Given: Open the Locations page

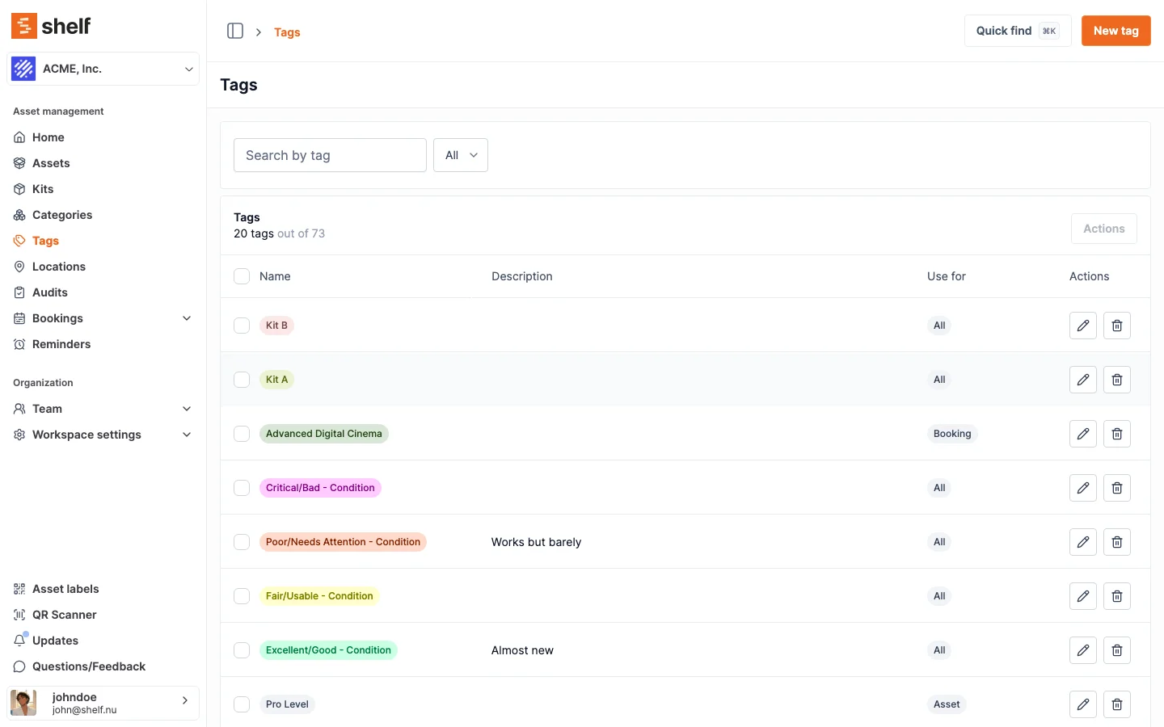Looking at the screenshot, I should point(58,267).
